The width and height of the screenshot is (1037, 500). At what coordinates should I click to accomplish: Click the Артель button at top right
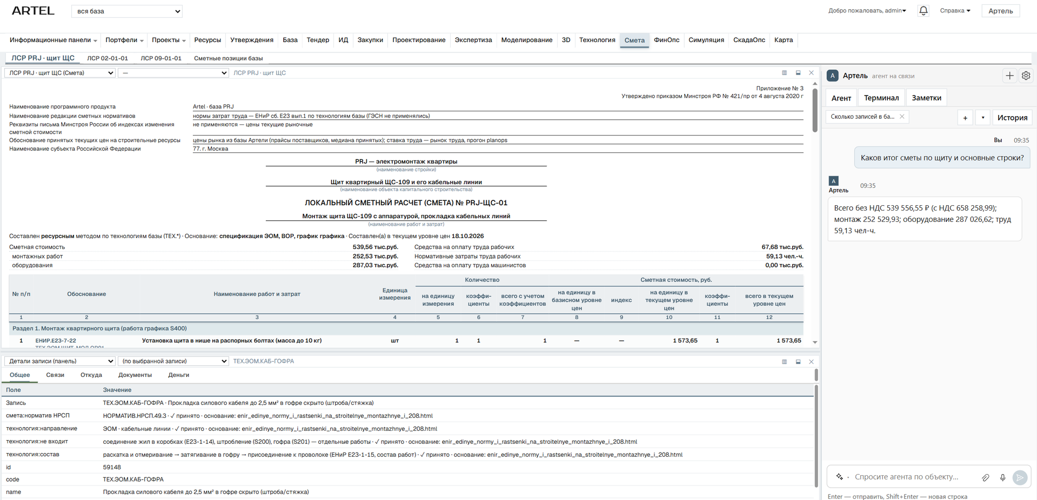pyautogui.click(x=1000, y=11)
